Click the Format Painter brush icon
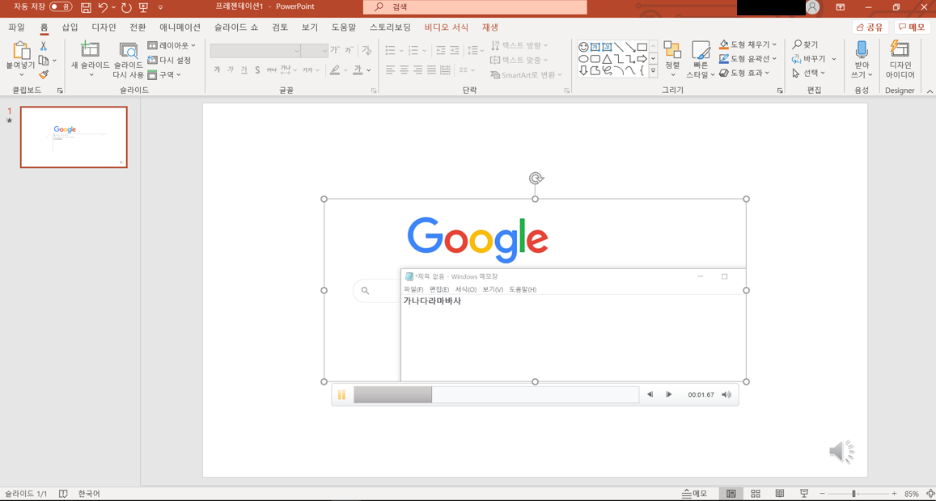 coord(44,74)
